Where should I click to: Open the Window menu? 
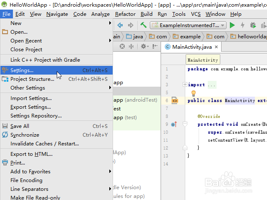[215, 14]
